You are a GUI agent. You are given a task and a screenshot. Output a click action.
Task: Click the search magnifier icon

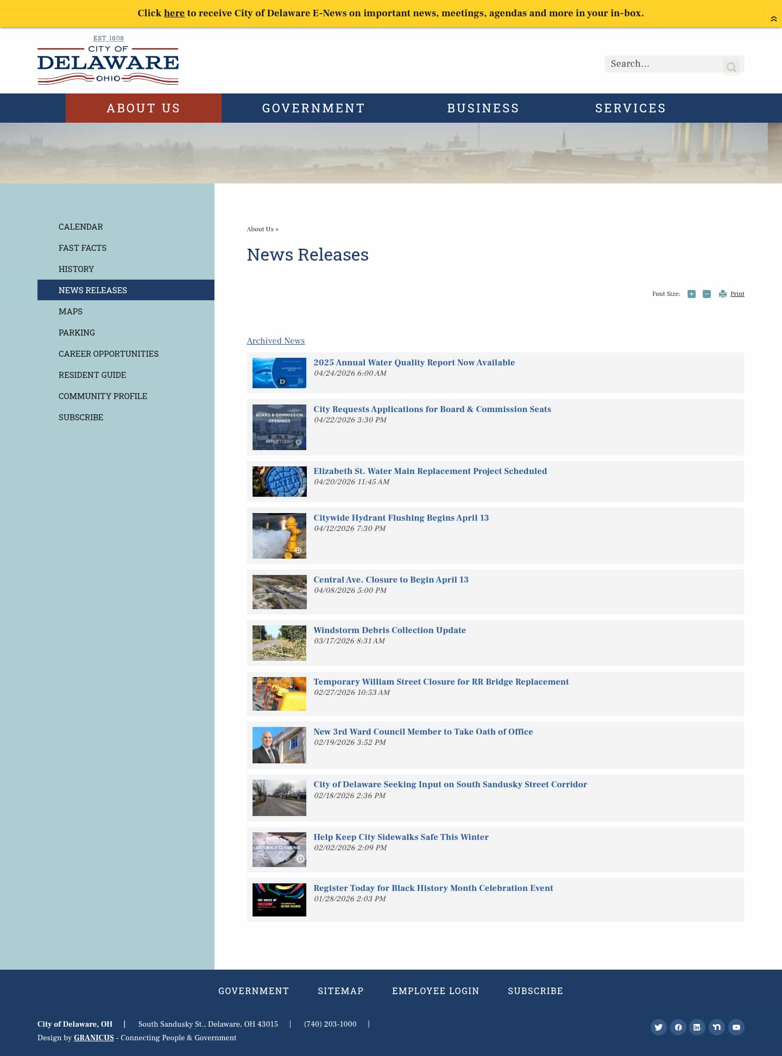[731, 67]
